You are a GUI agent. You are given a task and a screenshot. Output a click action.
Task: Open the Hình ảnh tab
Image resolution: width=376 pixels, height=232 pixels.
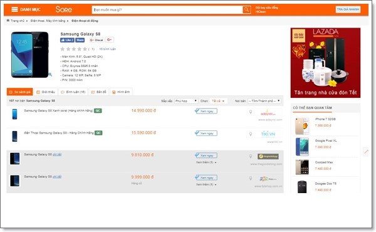coord(121,92)
